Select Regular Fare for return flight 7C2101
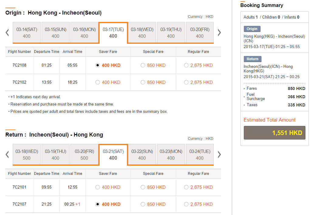This screenshot has width=310, height=215. [186, 187]
